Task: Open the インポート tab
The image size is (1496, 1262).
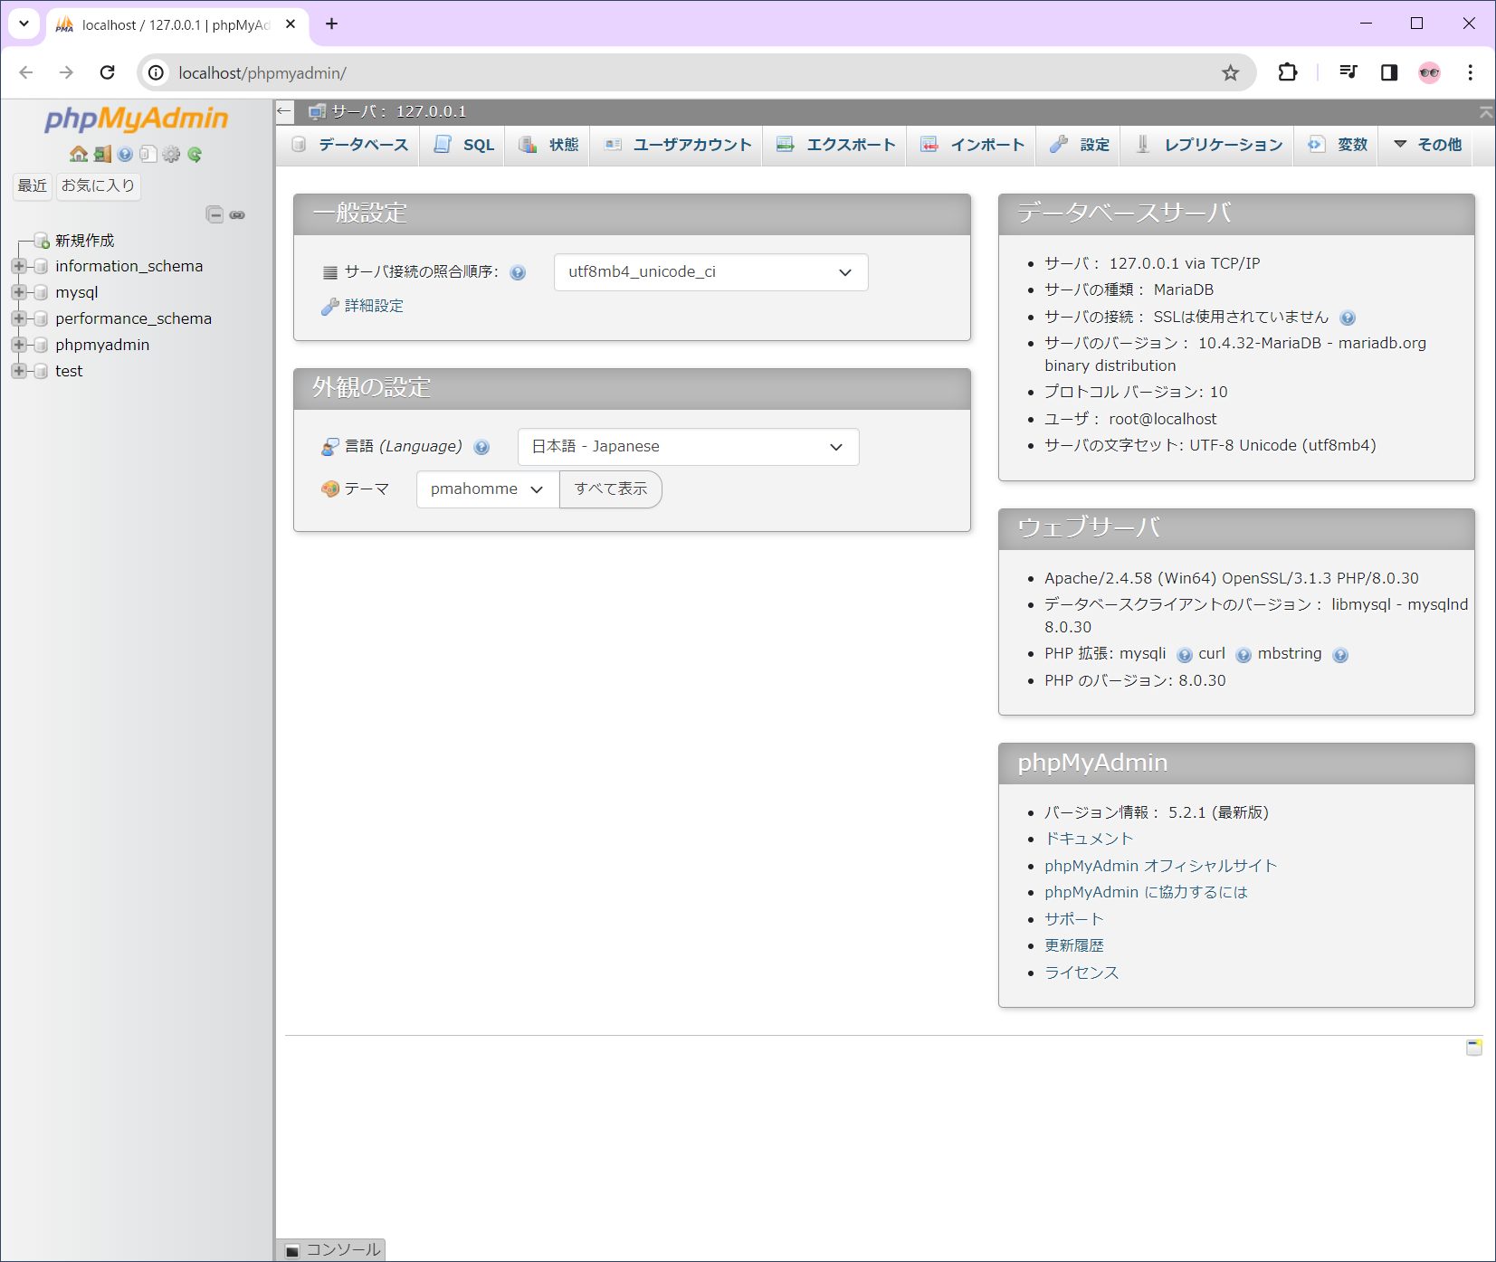Action: coord(972,145)
